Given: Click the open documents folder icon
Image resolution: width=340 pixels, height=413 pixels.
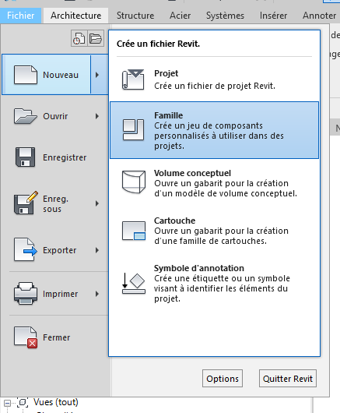Looking at the screenshot, I should pyautogui.click(x=96, y=38).
